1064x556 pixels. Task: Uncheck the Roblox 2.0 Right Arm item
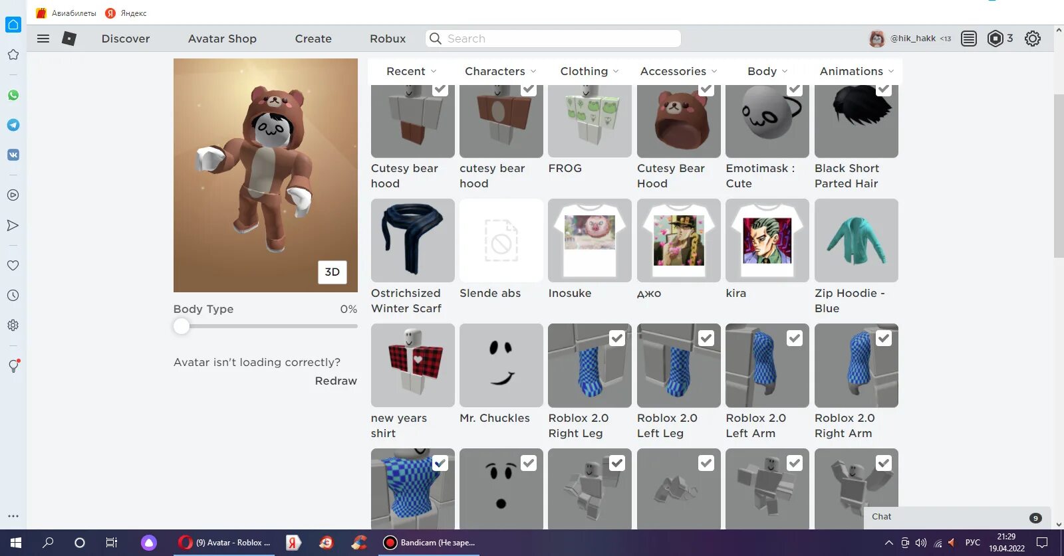pos(884,338)
